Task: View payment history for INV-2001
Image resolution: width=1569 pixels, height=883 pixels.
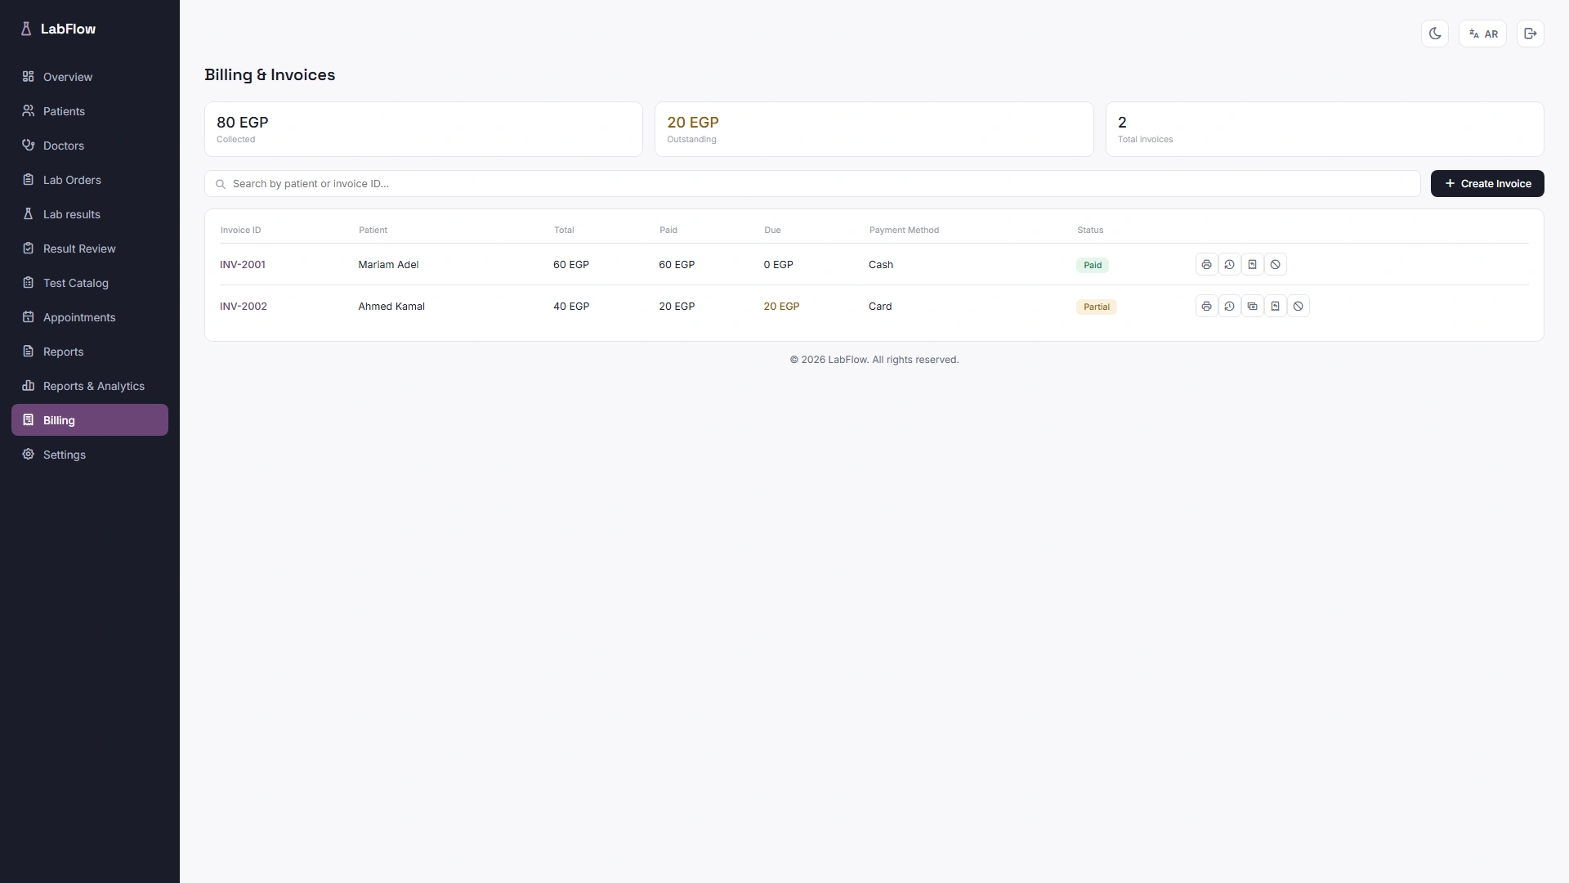Action: pyautogui.click(x=1229, y=264)
